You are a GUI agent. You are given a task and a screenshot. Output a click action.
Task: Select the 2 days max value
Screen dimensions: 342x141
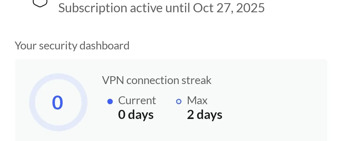click(x=205, y=115)
